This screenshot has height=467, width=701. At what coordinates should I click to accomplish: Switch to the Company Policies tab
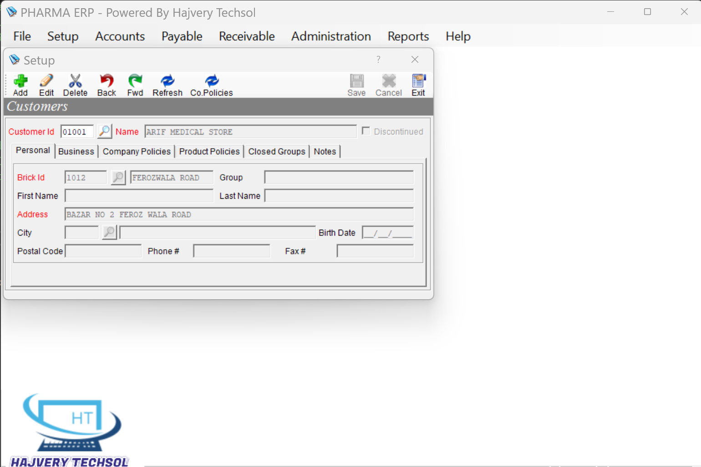coord(137,151)
